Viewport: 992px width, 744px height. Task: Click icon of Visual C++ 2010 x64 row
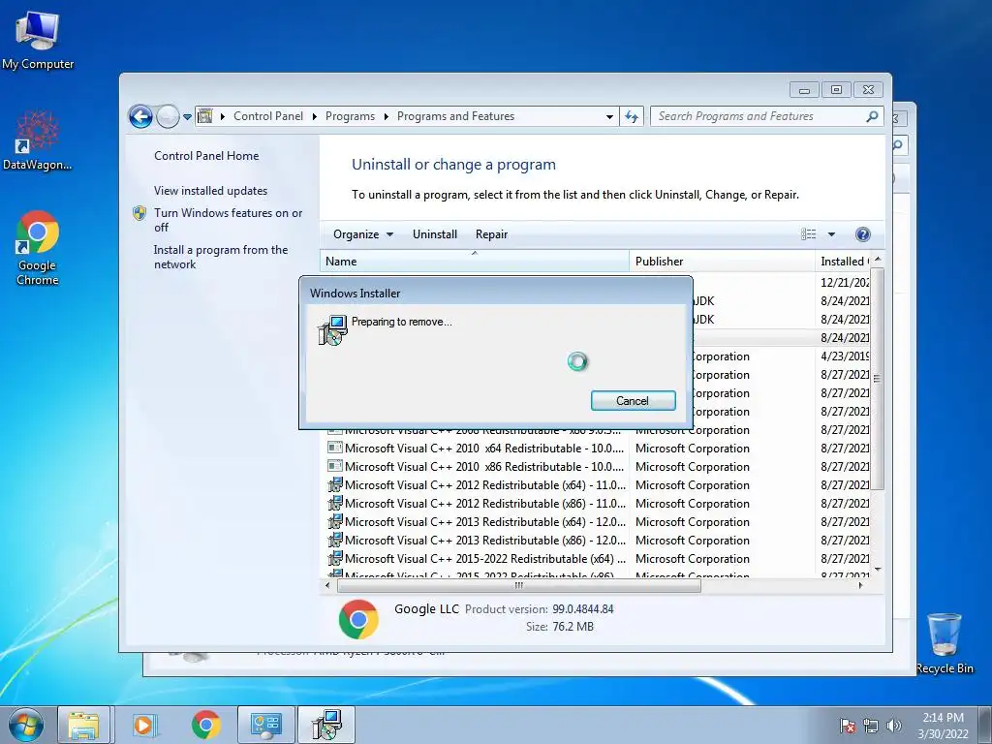click(x=334, y=448)
